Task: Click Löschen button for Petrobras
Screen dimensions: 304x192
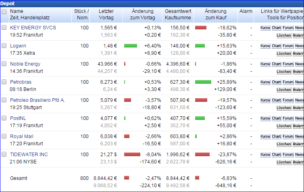Action: 284,89
